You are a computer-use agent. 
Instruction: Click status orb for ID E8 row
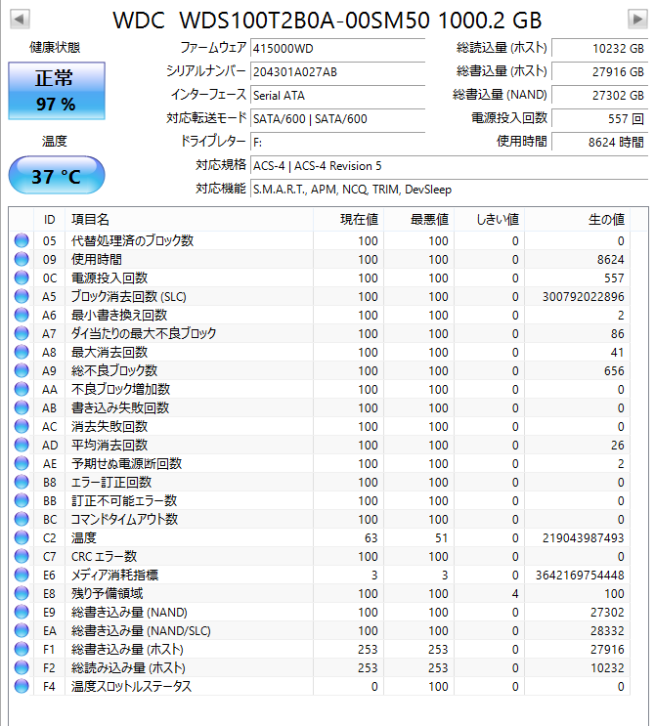pos(22,593)
